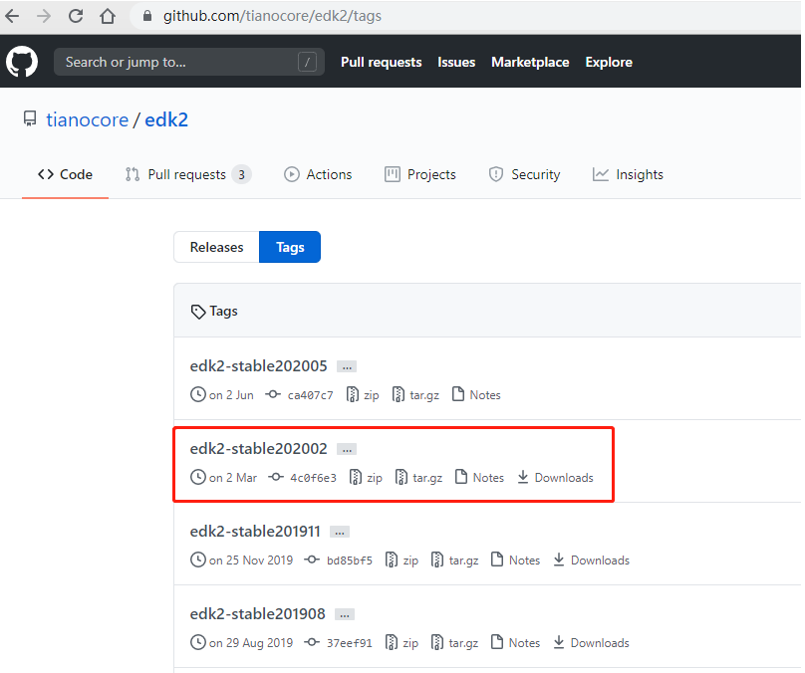Click the slash shortcut key icon in search
805x673 pixels.
coord(307,62)
